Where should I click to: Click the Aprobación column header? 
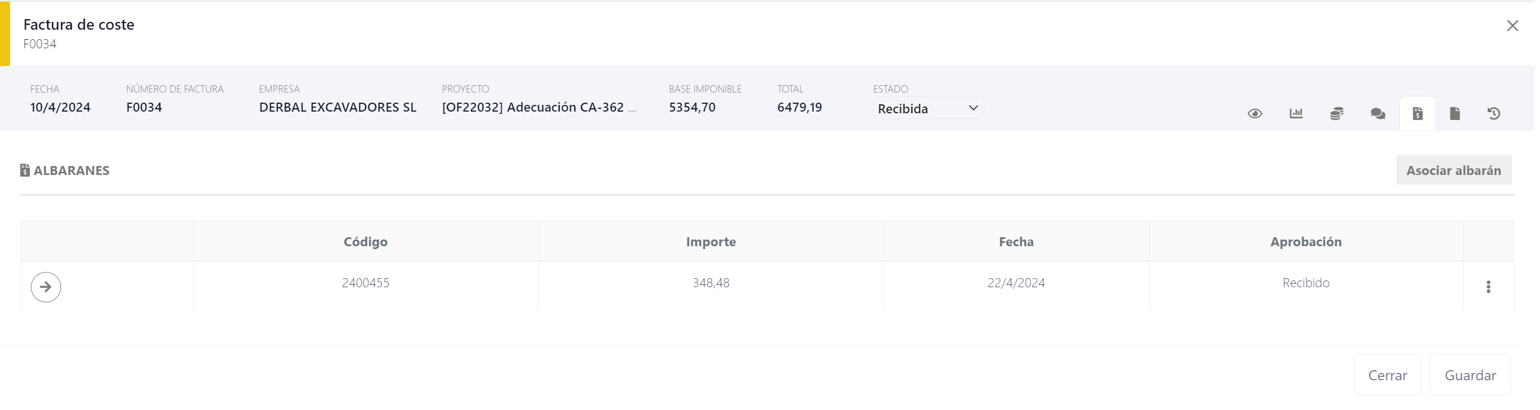coord(1306,242)
